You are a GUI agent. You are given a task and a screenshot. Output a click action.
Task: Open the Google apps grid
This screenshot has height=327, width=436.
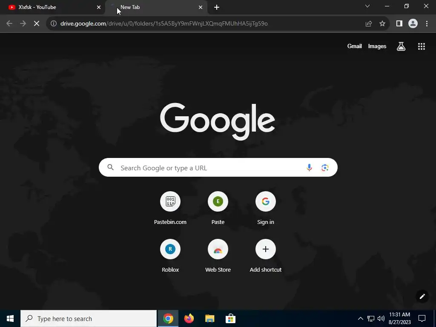(422, 46)
